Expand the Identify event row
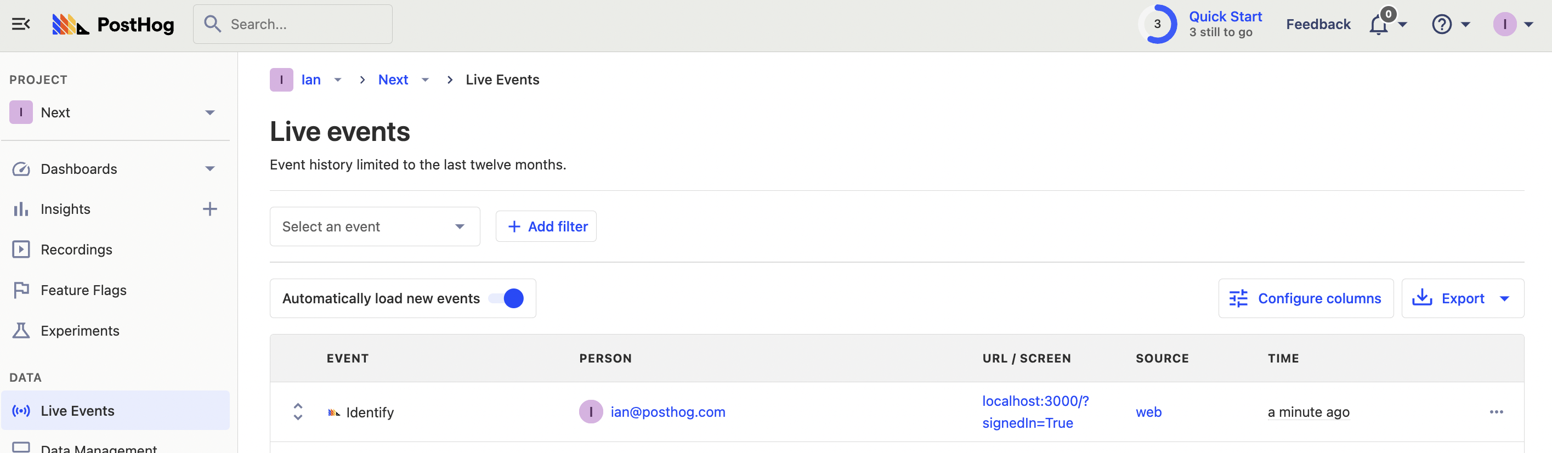Viewport: 1552px width, 453px height. tap(298, 412)
